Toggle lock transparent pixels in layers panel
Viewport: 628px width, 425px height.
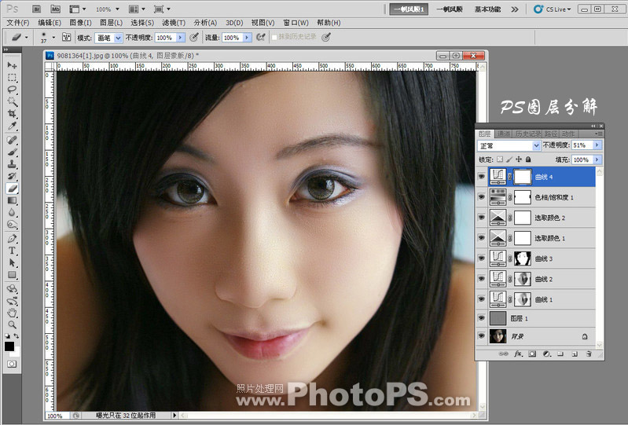tap(500, 159)
